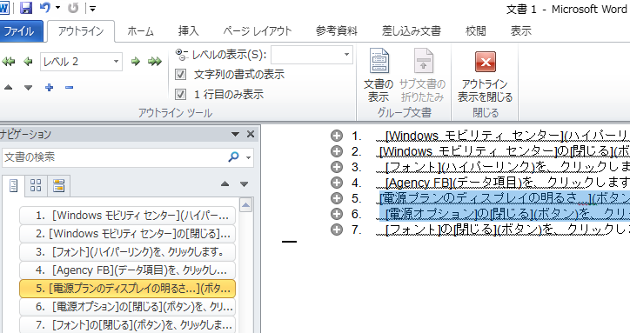The image size is (630, 333).
Task: Click the plus expander beside outline item 5
Action: 337,198
